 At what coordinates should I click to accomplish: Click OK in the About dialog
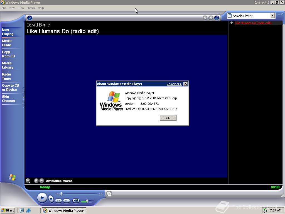[168, 118]
